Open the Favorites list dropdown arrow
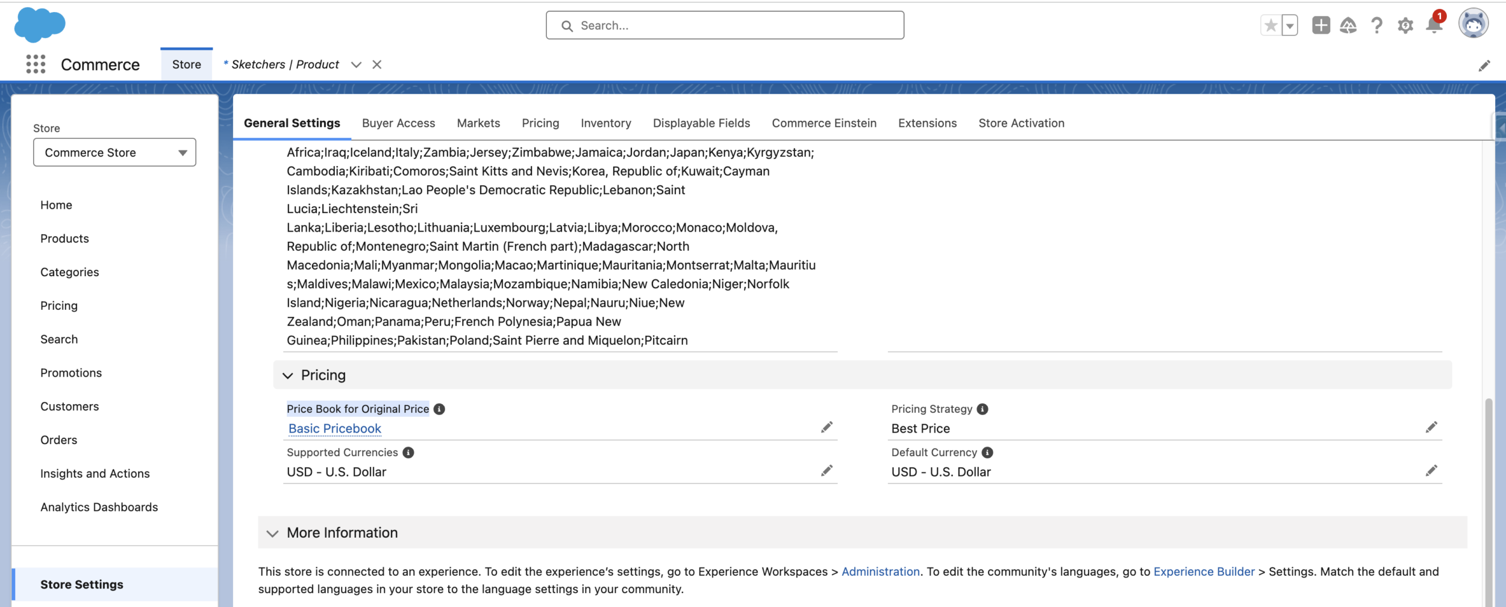1506x607 pixels. tap(1290, 25)
